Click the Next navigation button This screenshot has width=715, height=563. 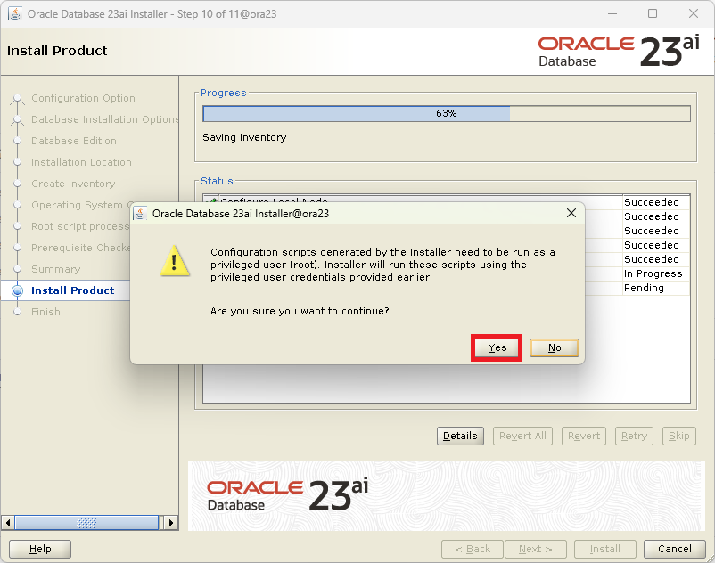pyautogui.click(x=535, y=549)
